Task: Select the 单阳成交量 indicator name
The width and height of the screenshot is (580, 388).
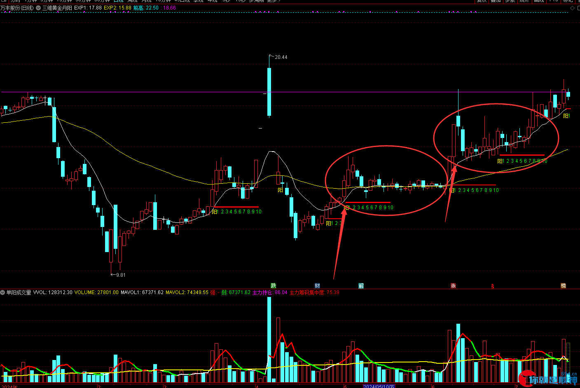Action: tap(19, 292)
